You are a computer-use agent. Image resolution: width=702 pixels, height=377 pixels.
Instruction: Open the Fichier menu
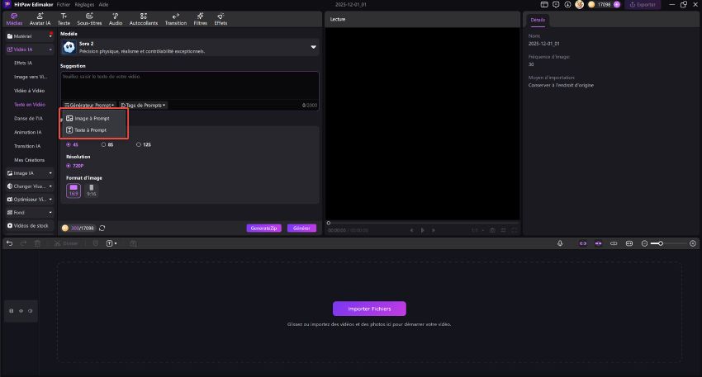(64, 4)
